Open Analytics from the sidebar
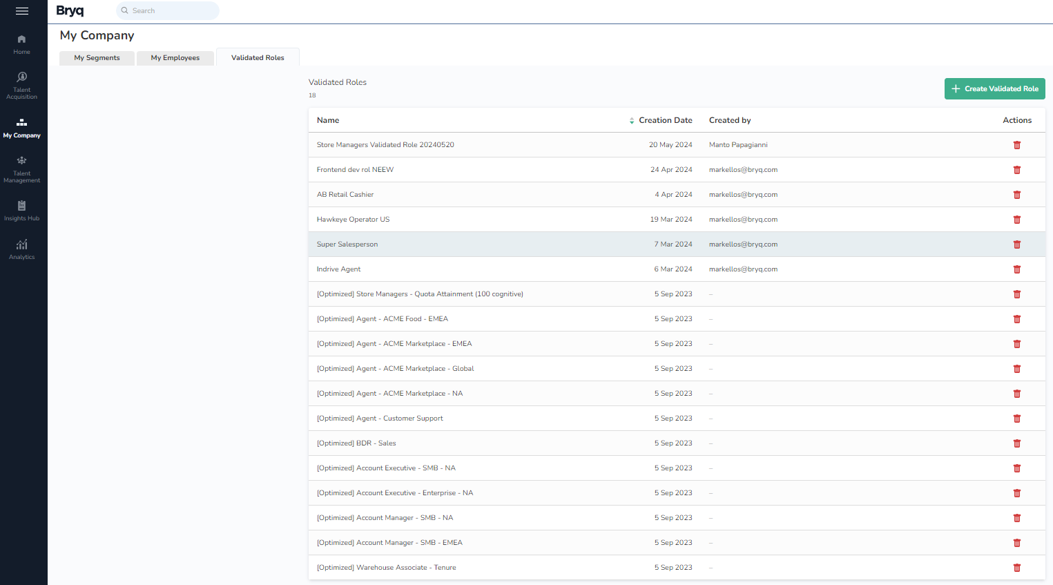1053x585 pixels. pyautogui.click(x=22, y=249)
